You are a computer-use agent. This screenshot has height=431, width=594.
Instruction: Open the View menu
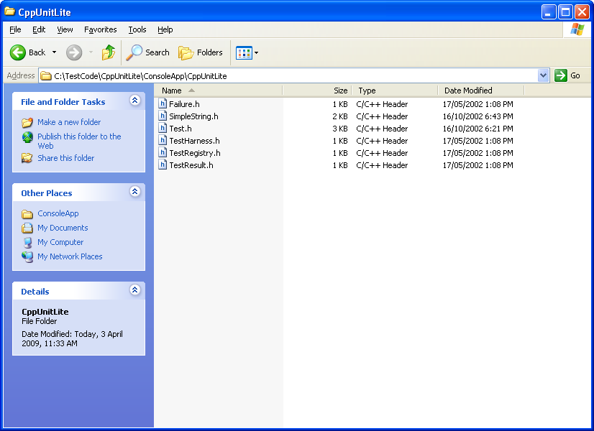(65, 29)
